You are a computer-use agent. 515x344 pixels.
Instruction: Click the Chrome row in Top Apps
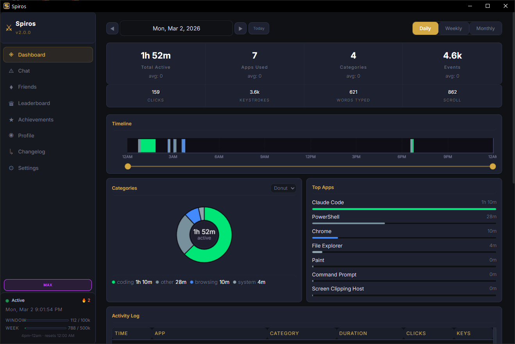(x=404, y=233)
